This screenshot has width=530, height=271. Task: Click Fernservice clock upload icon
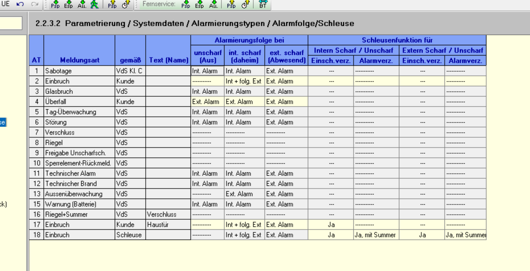click(x=245, y=4)
